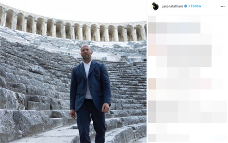Screen dimensions: 228x143
Task: Select the arched colonnade atop the theatre
Action: 73,27
